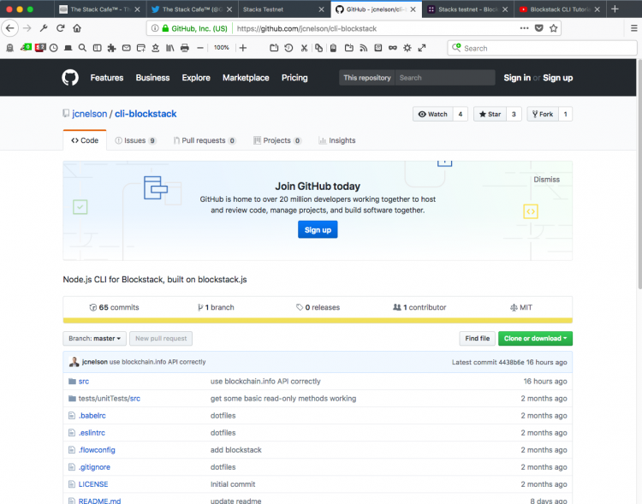Enter full screen with arrows icon
642x504 pixels.
pos(422,48)
